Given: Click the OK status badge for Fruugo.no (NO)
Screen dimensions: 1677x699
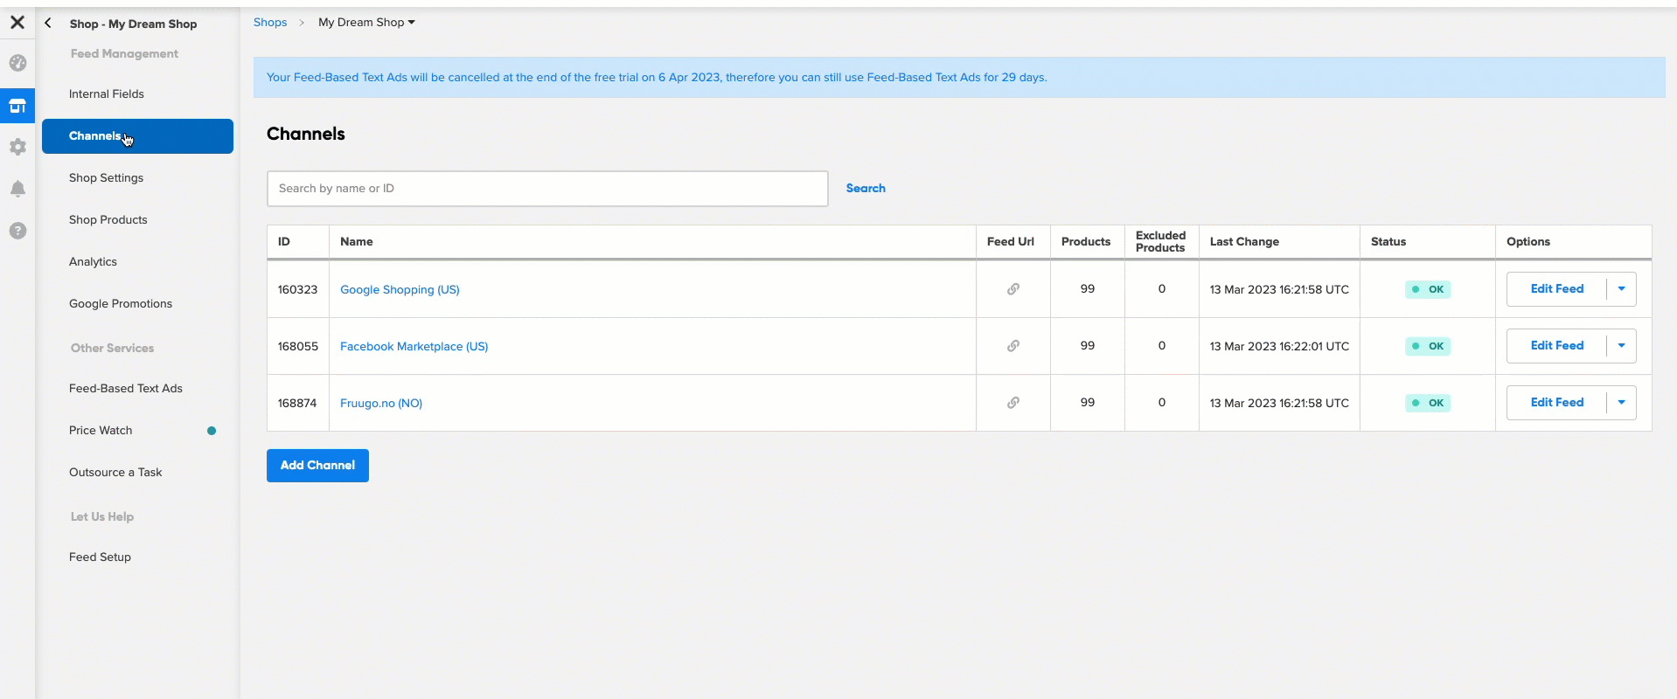Looking at the screenshot, I should [1428, 403].
